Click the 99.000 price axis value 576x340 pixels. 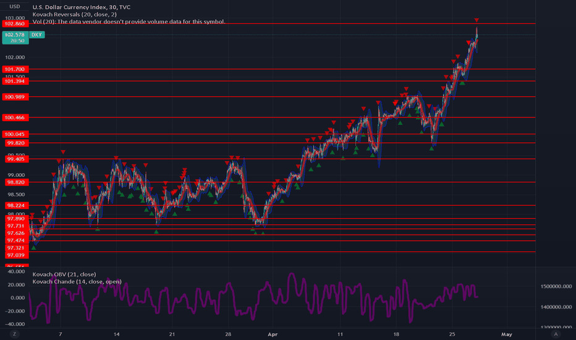[x=16, y=175]
